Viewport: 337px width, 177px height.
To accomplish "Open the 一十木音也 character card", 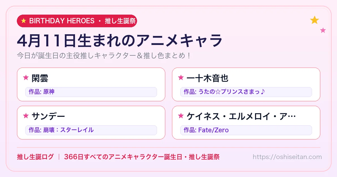I will pyautogui.click(x=246, y=84).
